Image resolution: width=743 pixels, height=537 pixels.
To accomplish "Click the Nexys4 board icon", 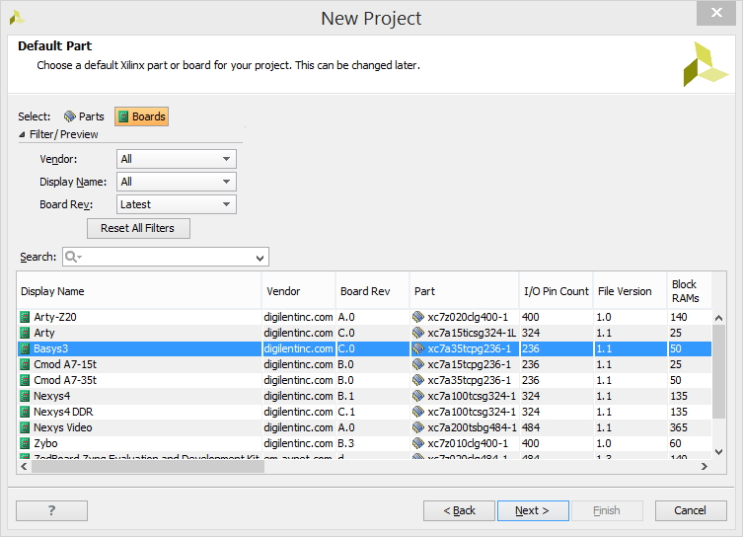I will pos(25,396).
